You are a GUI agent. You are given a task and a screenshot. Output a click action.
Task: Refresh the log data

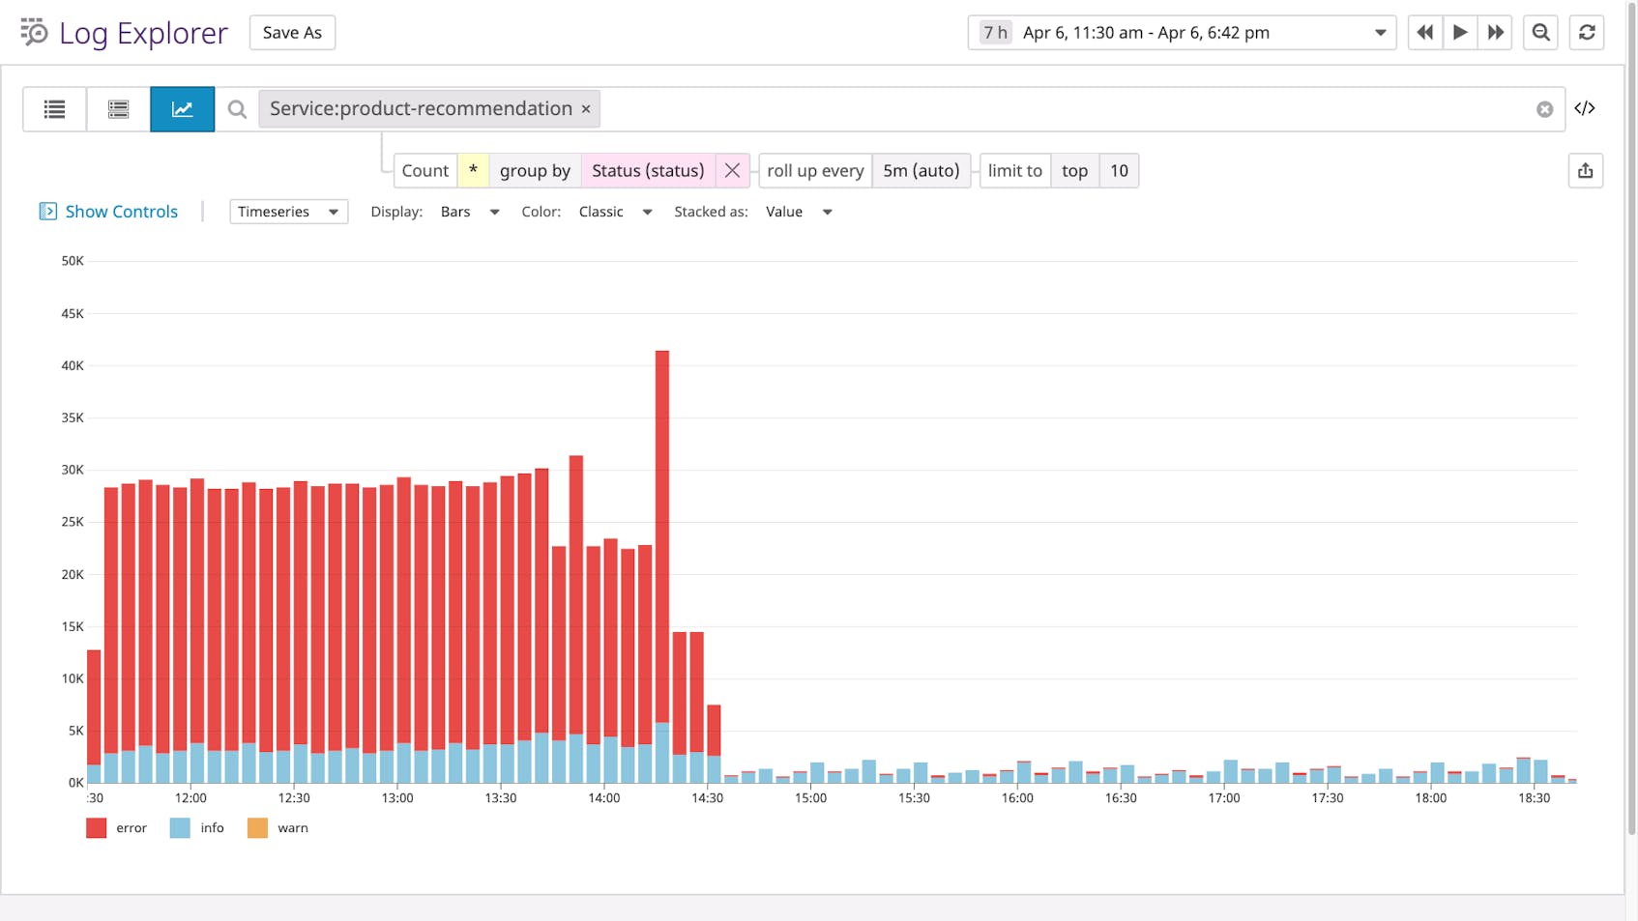pos(1587,32)
